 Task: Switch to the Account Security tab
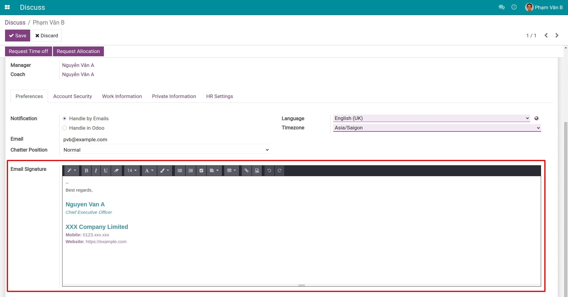(x=73, y=96)
